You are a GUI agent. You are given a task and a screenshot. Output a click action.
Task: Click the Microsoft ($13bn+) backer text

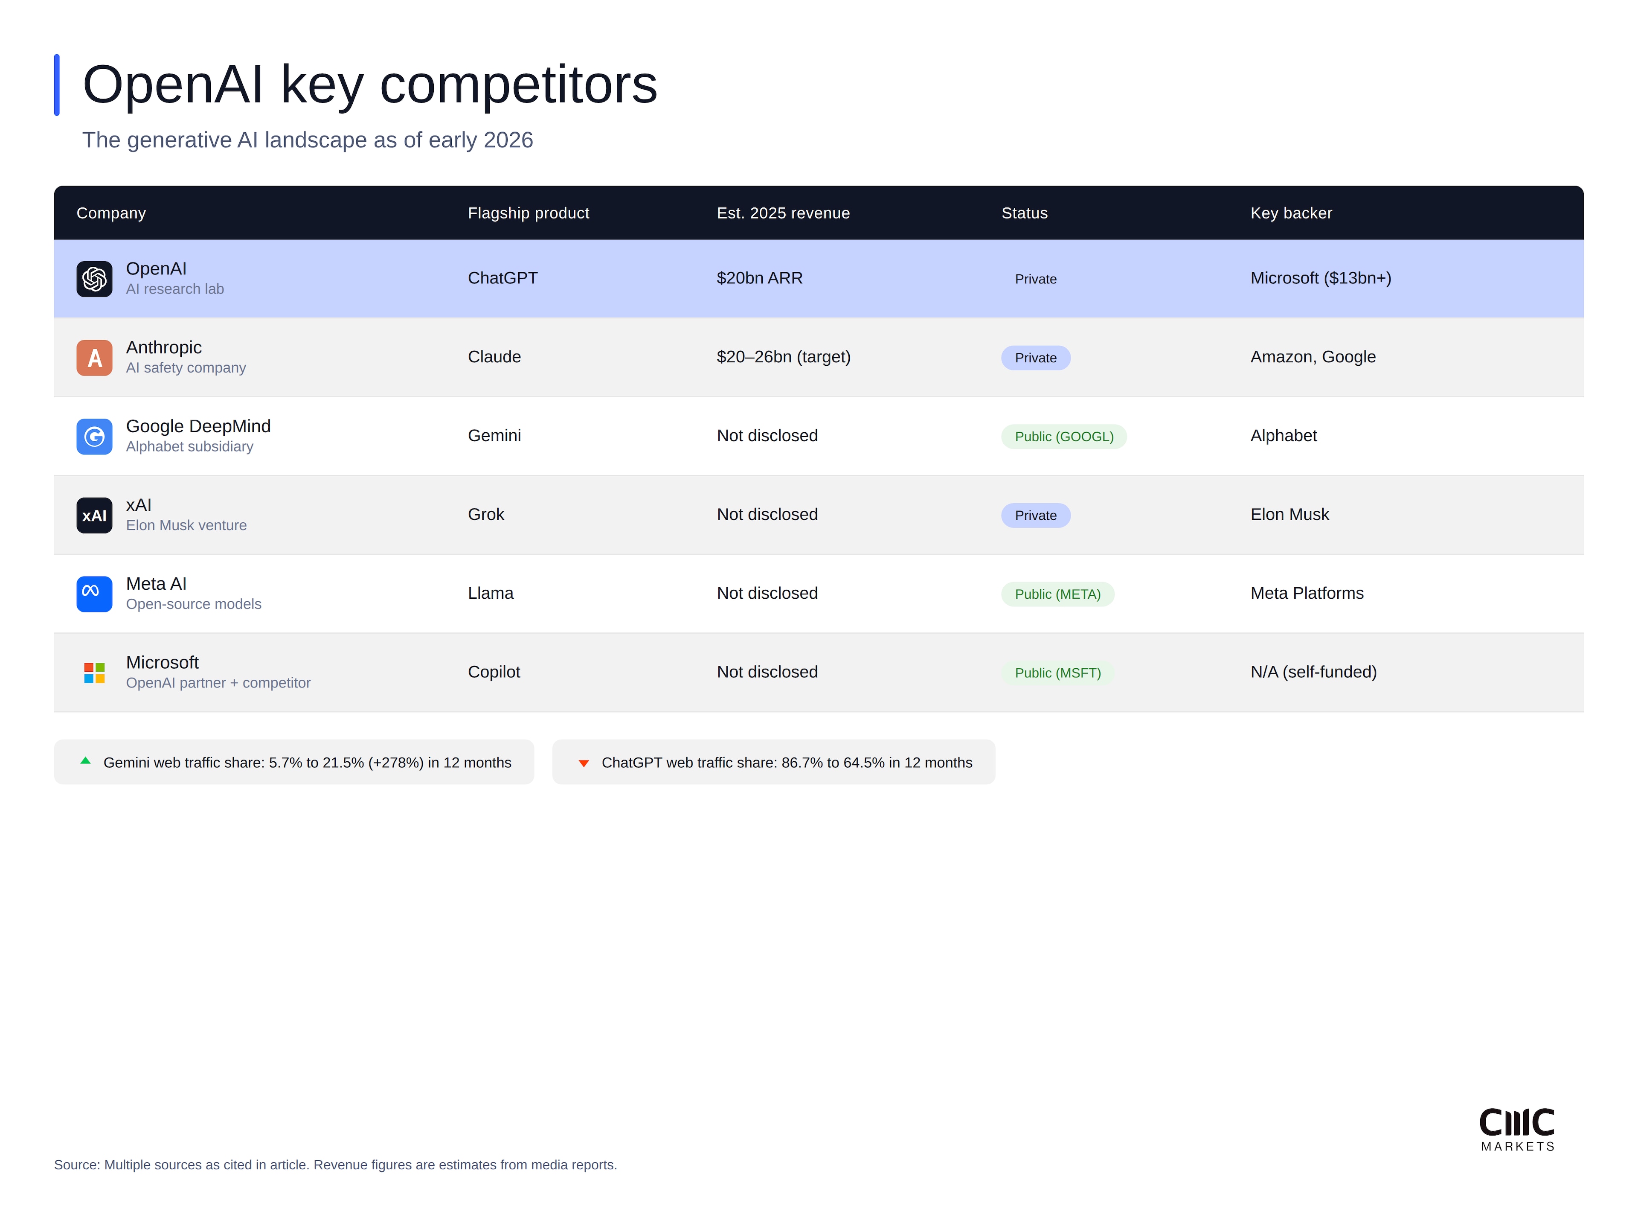click(x=1320, y=279)
